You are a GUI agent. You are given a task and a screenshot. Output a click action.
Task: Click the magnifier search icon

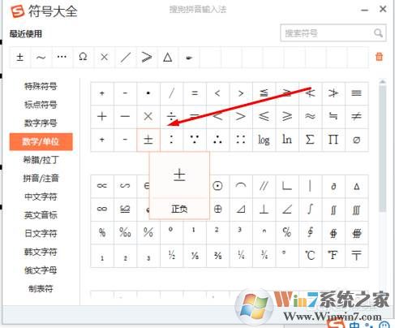click(378, 33)
